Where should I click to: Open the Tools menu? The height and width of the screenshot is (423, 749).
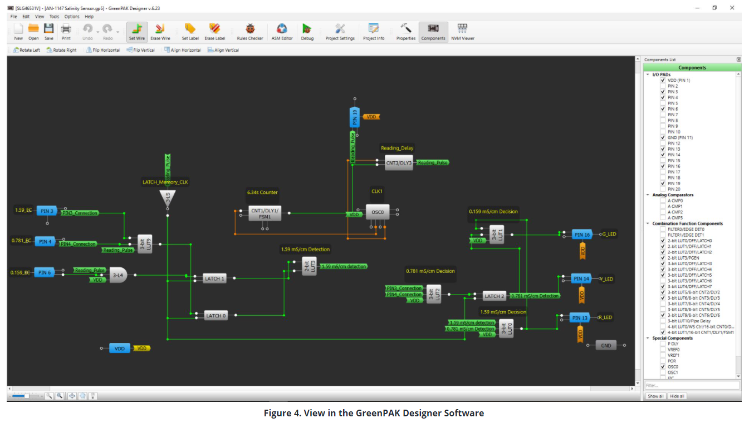pyautogui.click(x=54, y=17)
